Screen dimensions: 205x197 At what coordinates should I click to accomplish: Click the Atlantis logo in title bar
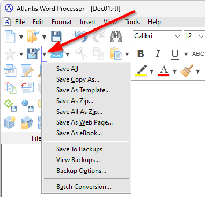point(9,8)
